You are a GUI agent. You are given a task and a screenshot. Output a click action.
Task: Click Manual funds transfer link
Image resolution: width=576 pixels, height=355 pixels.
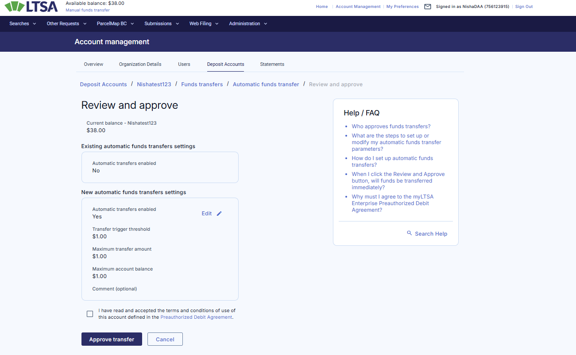pyautogui.click(x=88, y=10)
